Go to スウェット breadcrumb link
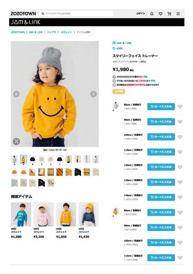The image size is (193, 274). point(66,32)
